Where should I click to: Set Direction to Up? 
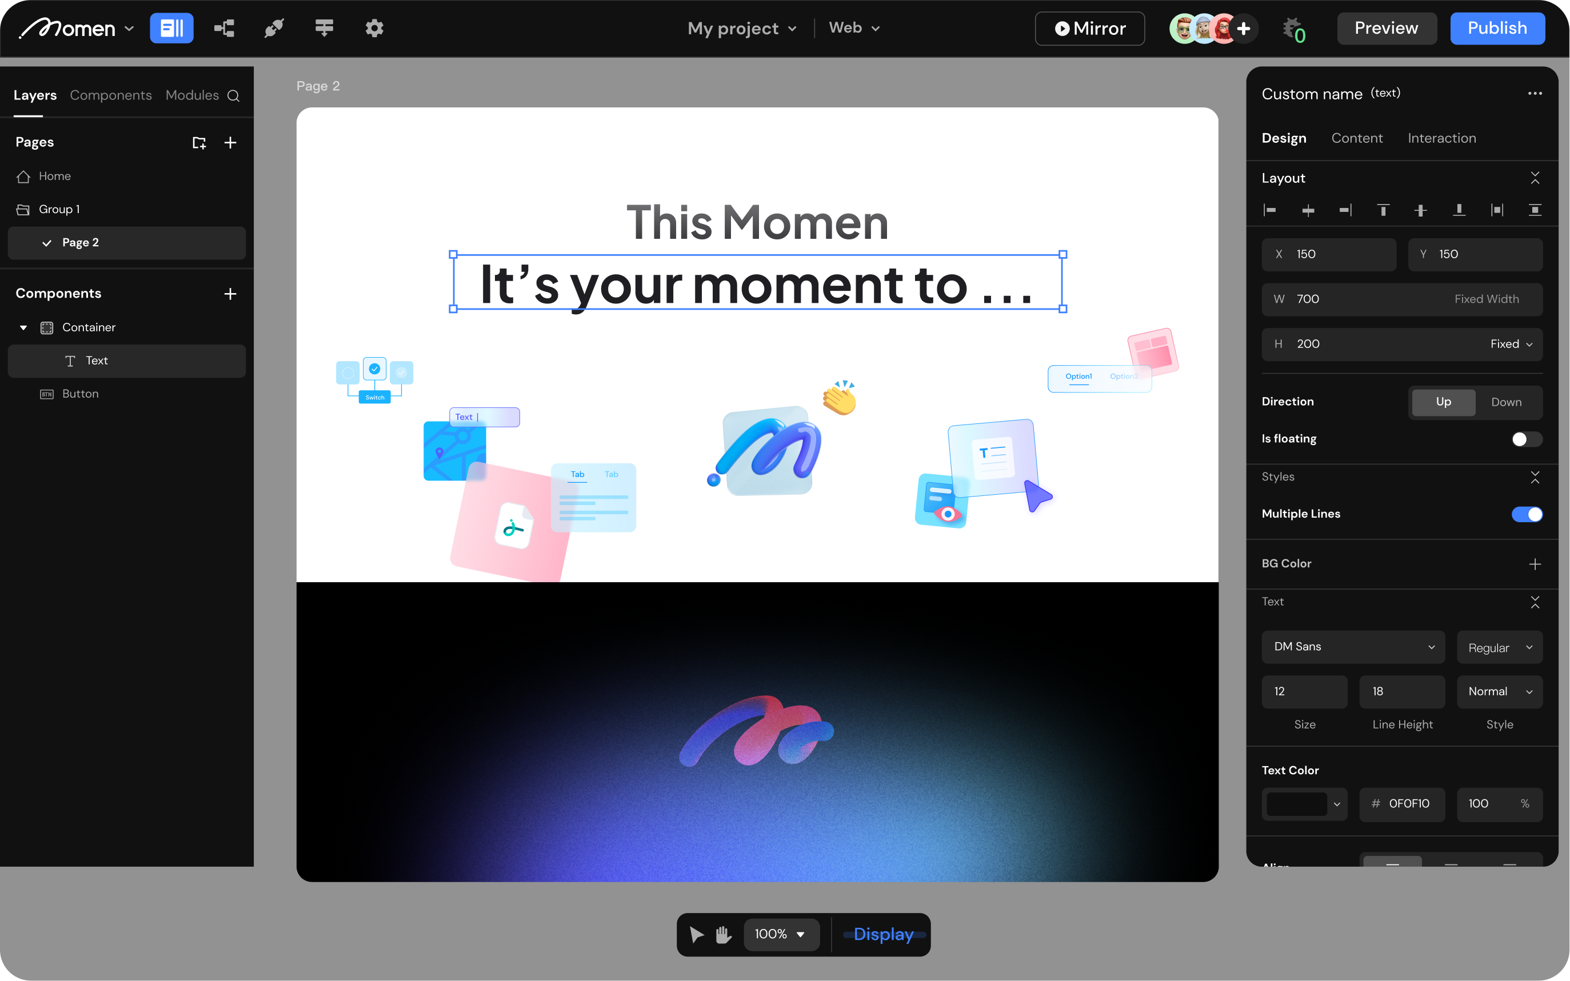pos(1444,402)
